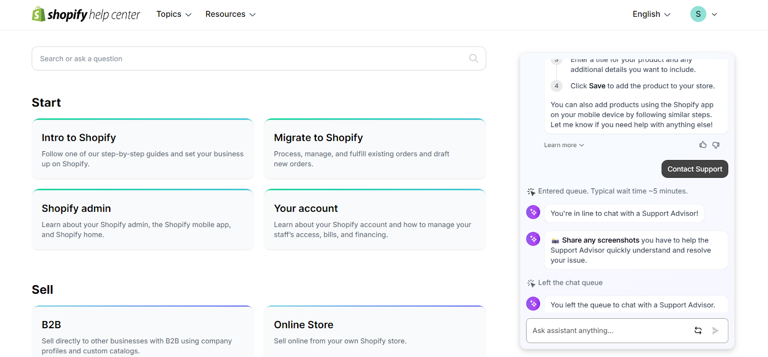The image size is (768, 357).
Task: Open the Migrate to Shopify card
Action: tap(375, 149)
